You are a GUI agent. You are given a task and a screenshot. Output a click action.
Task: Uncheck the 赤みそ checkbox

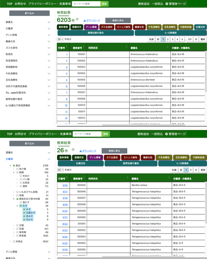coord(24,216)
